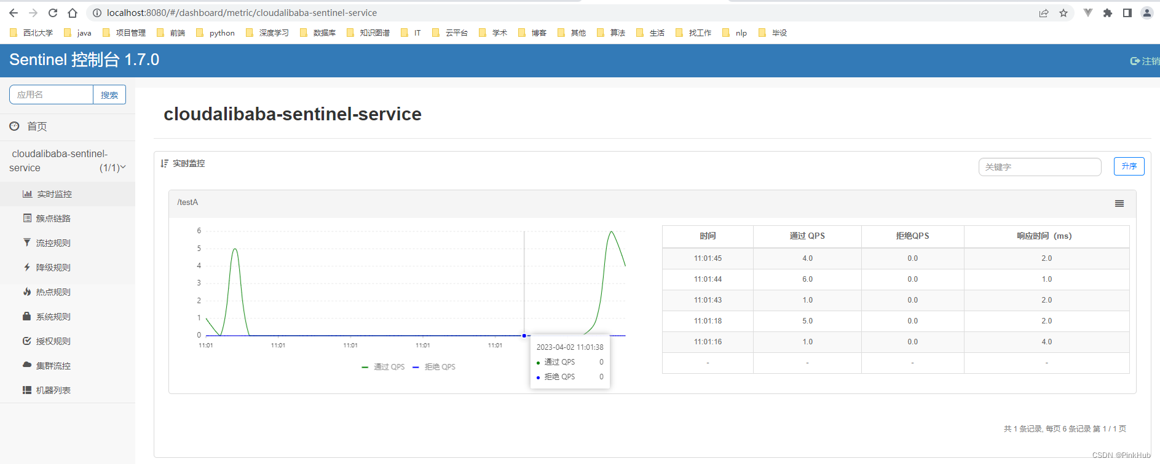This screenshot has height=464, width=1160.
Task: Click the 11:01:18 time cell
Action: click(708, 321)
